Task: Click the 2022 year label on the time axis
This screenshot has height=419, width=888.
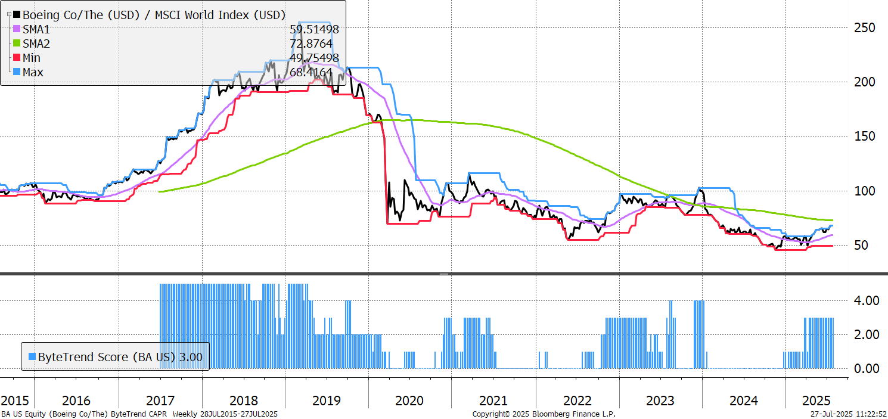Action: point(577,401)
